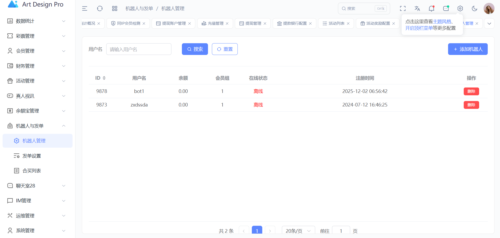Toggle dark mode with moon icon
The width and height of the screenshot is (500, 238).
tap(474, 9)
